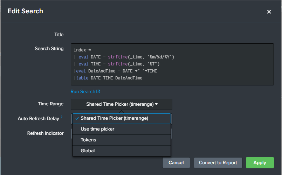Click the Refresh Indicator label
Screen dimensions: 282x175
click(x=46, y=133)
